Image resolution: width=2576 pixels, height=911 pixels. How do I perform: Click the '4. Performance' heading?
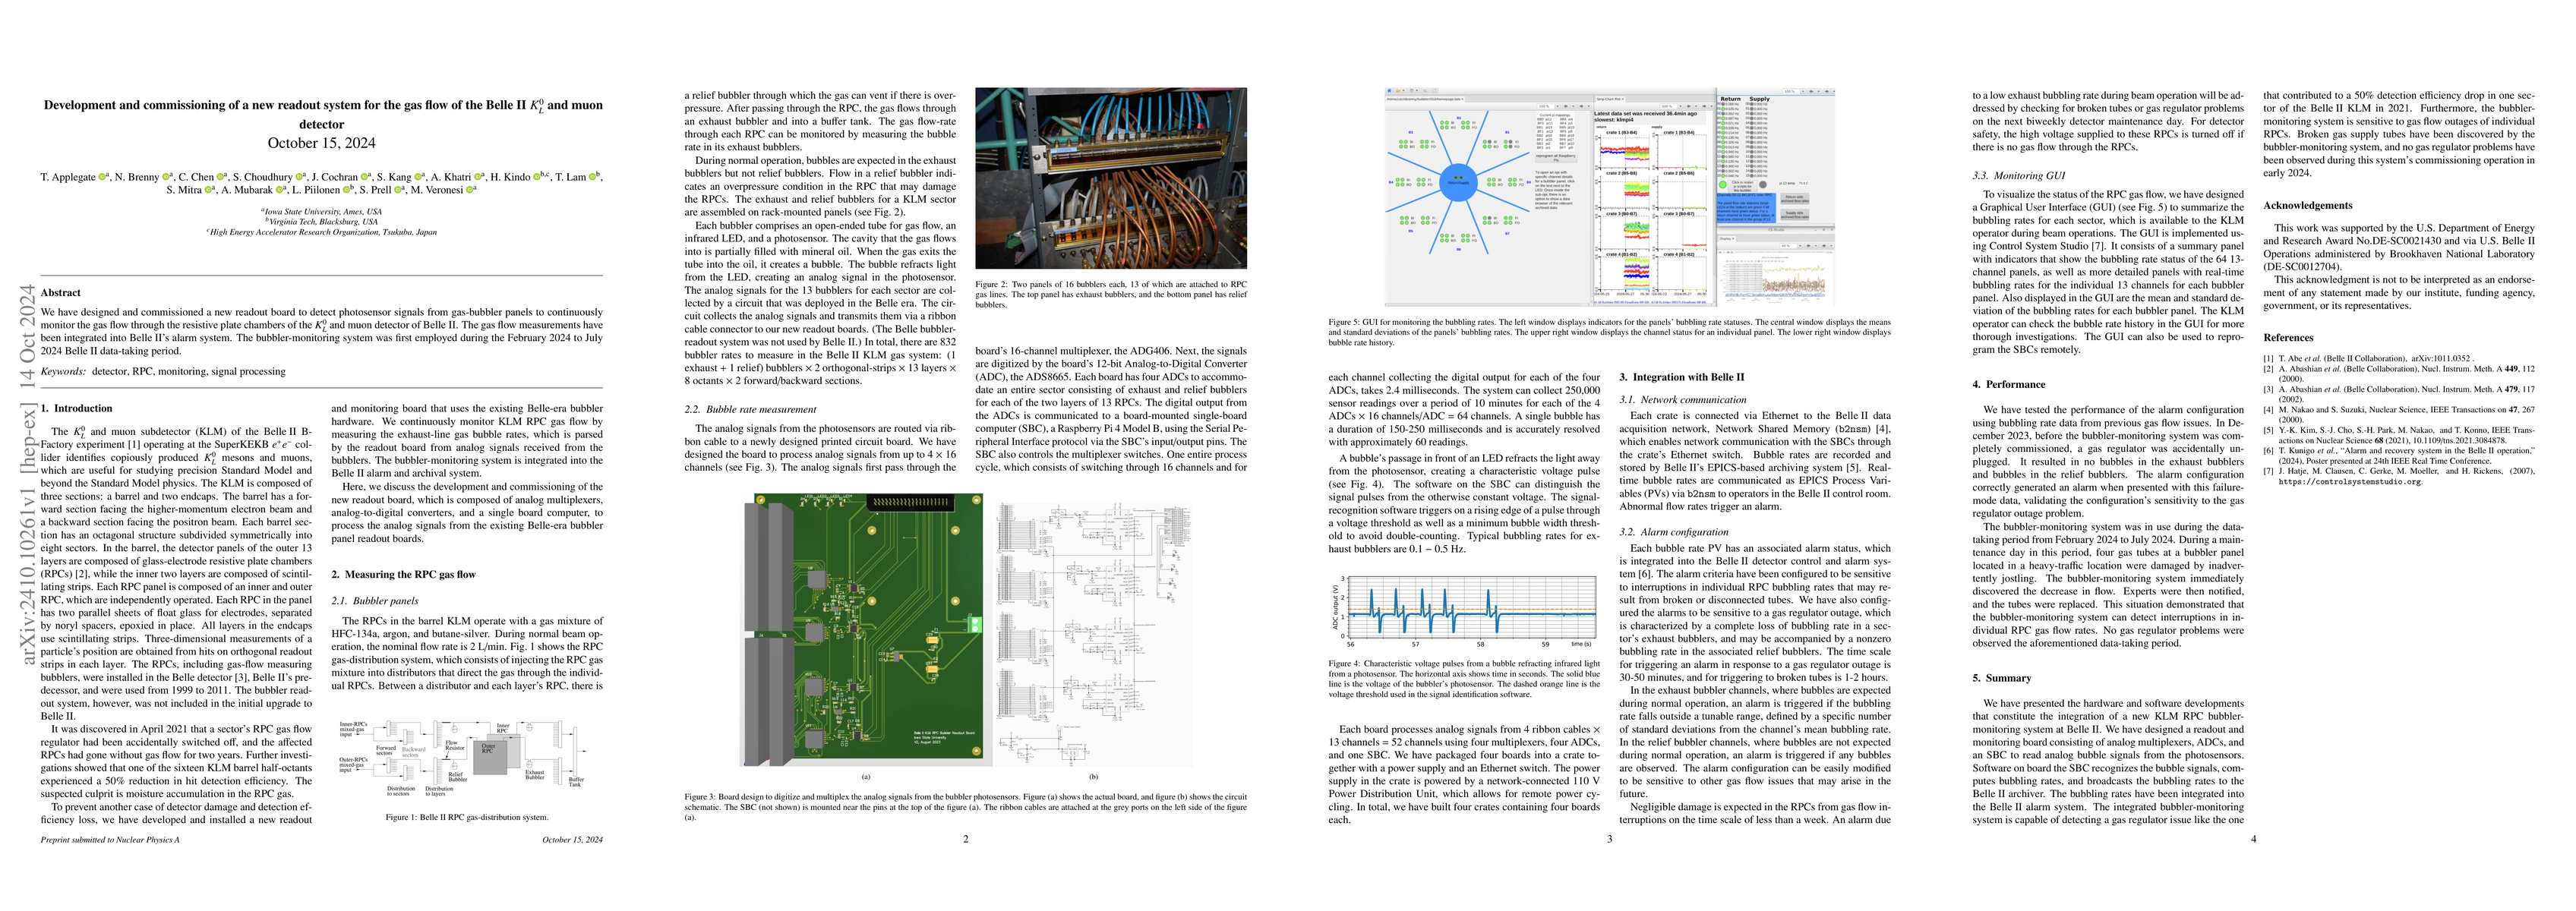[x=2009, y=384]
